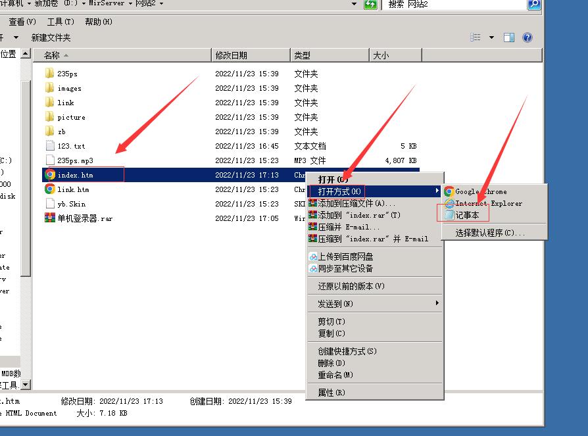This screenshot has width=588, height=436.
Task: Choose 还原以前的版本(V)
Action: [x=375, y=287]
